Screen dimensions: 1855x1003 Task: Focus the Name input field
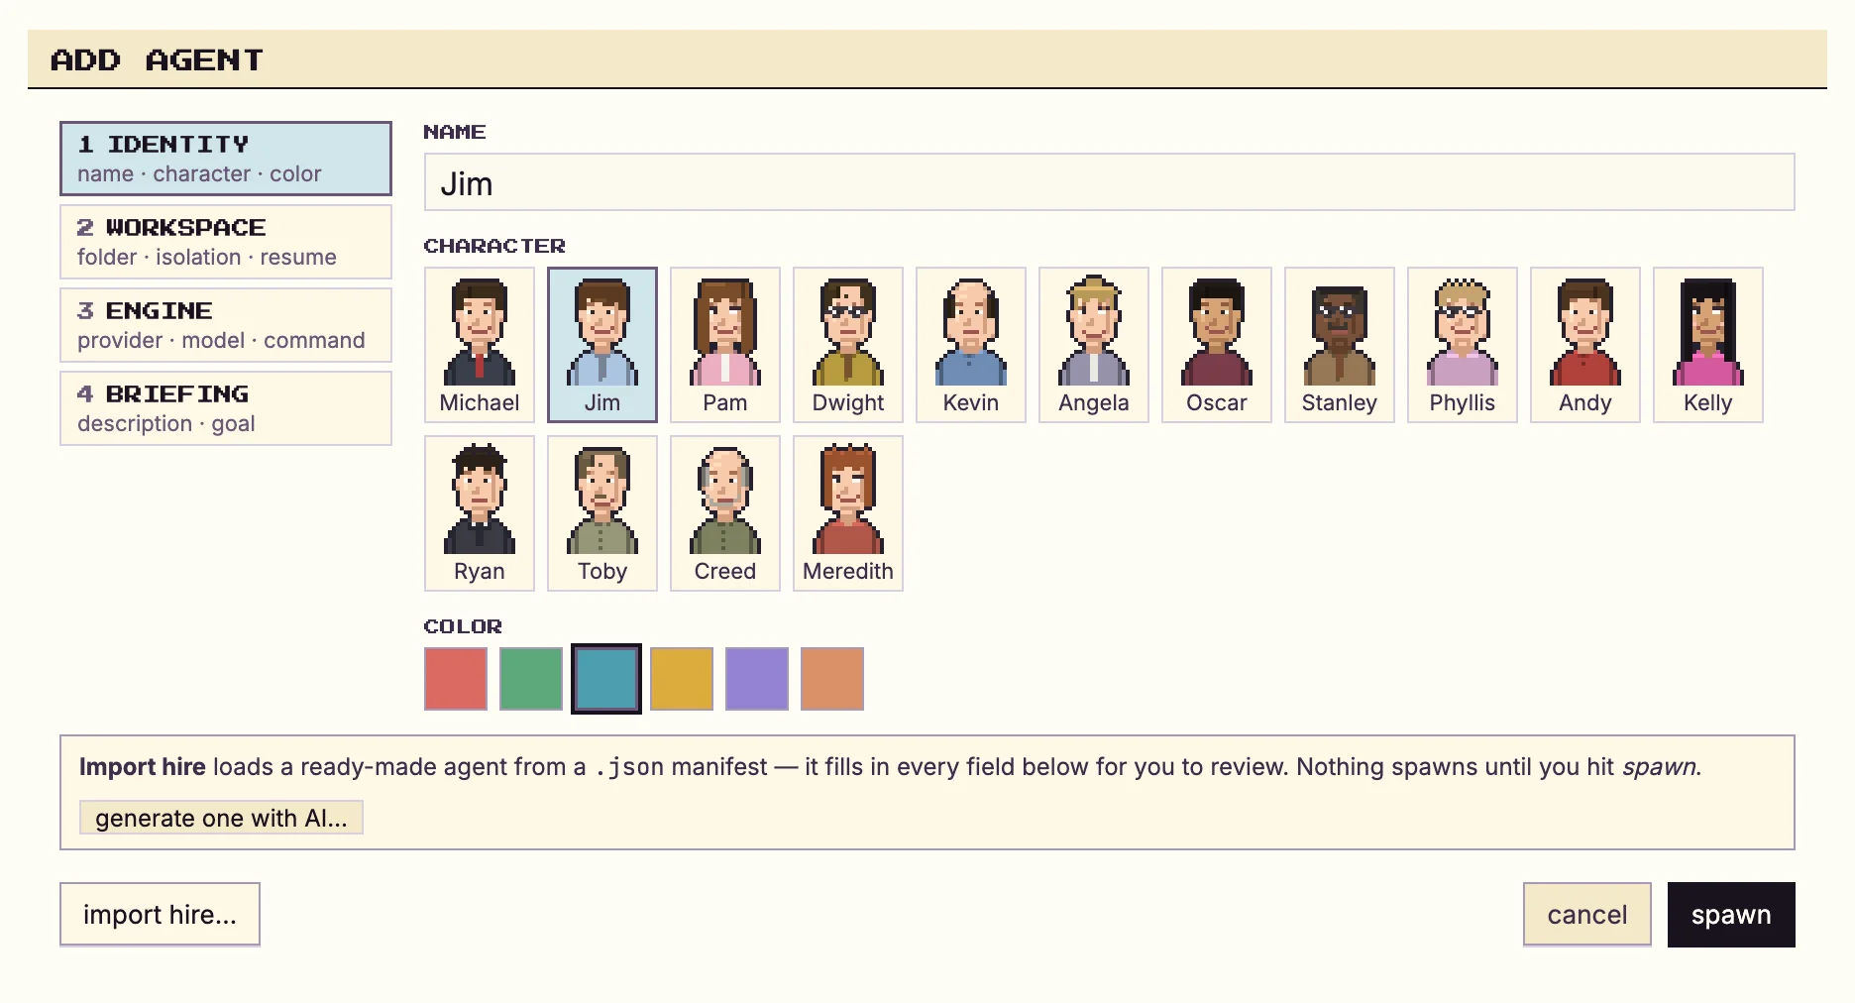pyautogui.click(x=1110, y=182)
